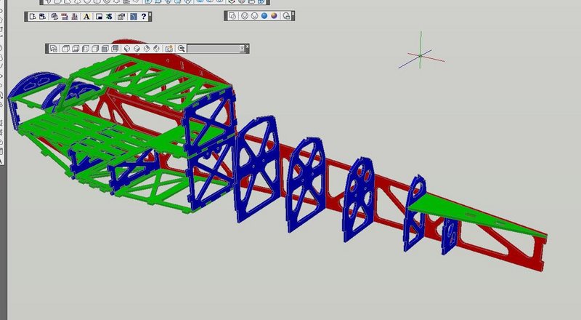Click the first hidden-line check circle icon

click(x=244, y=16)
